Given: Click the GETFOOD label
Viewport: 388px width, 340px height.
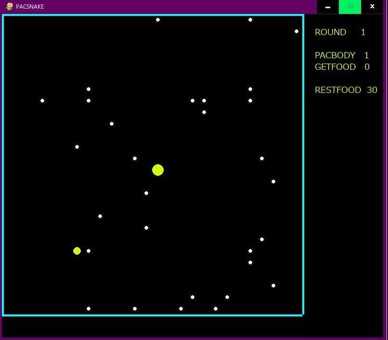Looking at the screenshot, I should click(x=336, y=67).
